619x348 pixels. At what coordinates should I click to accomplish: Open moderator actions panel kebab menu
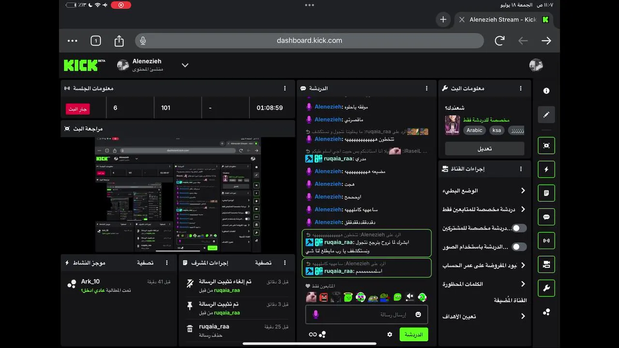tap(285, 262)
